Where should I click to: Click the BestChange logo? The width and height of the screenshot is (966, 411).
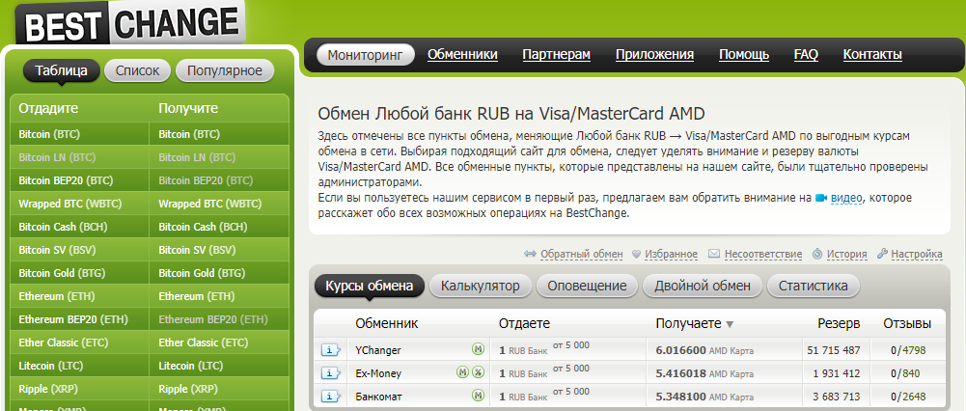[130, 23]
